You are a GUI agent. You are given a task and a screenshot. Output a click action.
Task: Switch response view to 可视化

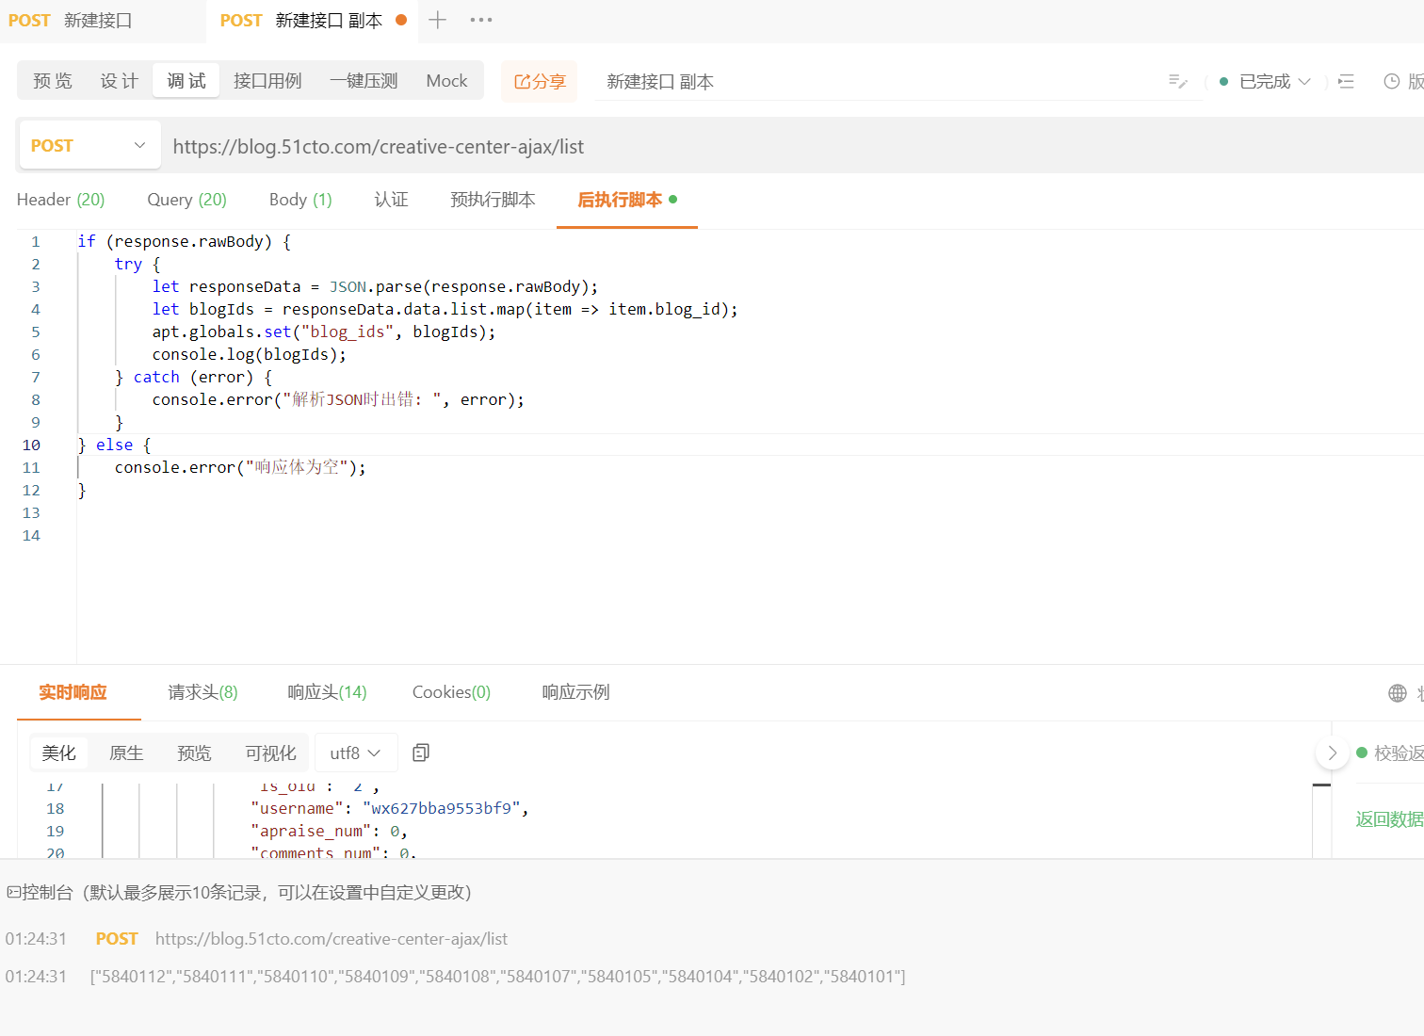point(270,753)
